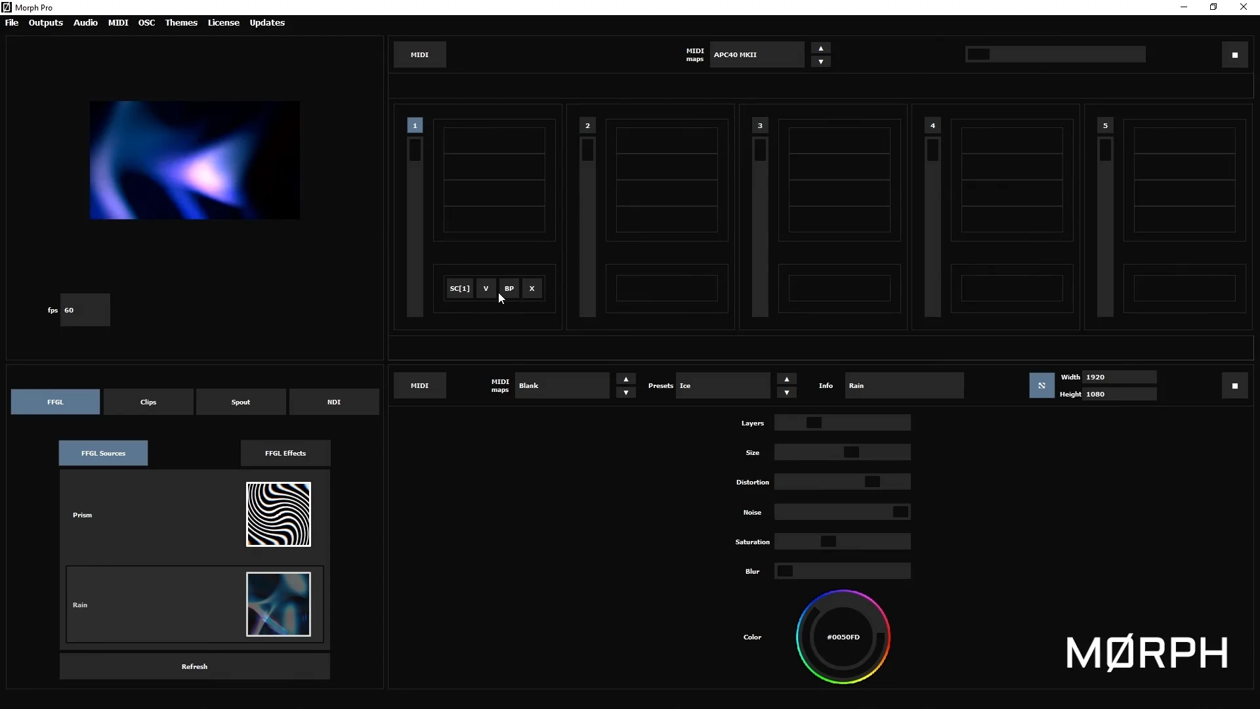
Task: Switch to the NDI tab
Action: point(334,402)
